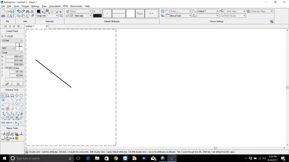Image resolution: width=289 pixels, height=162 pixels.
Task: Select the Pan diamond tool
Action: pos(17,95)
